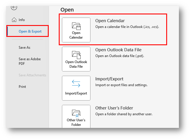
Task: Click the Open Outlook Data File button label
Action: 76,64
